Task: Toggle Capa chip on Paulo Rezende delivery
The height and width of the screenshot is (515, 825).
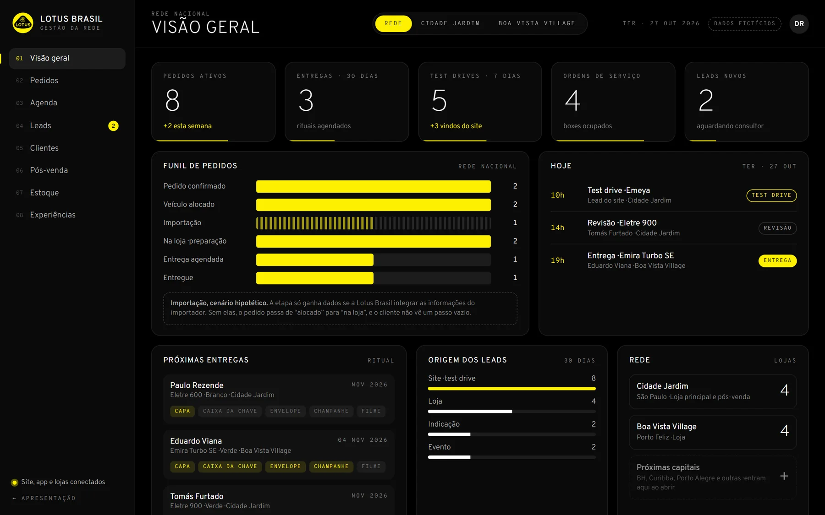Action: click(182, 411)
